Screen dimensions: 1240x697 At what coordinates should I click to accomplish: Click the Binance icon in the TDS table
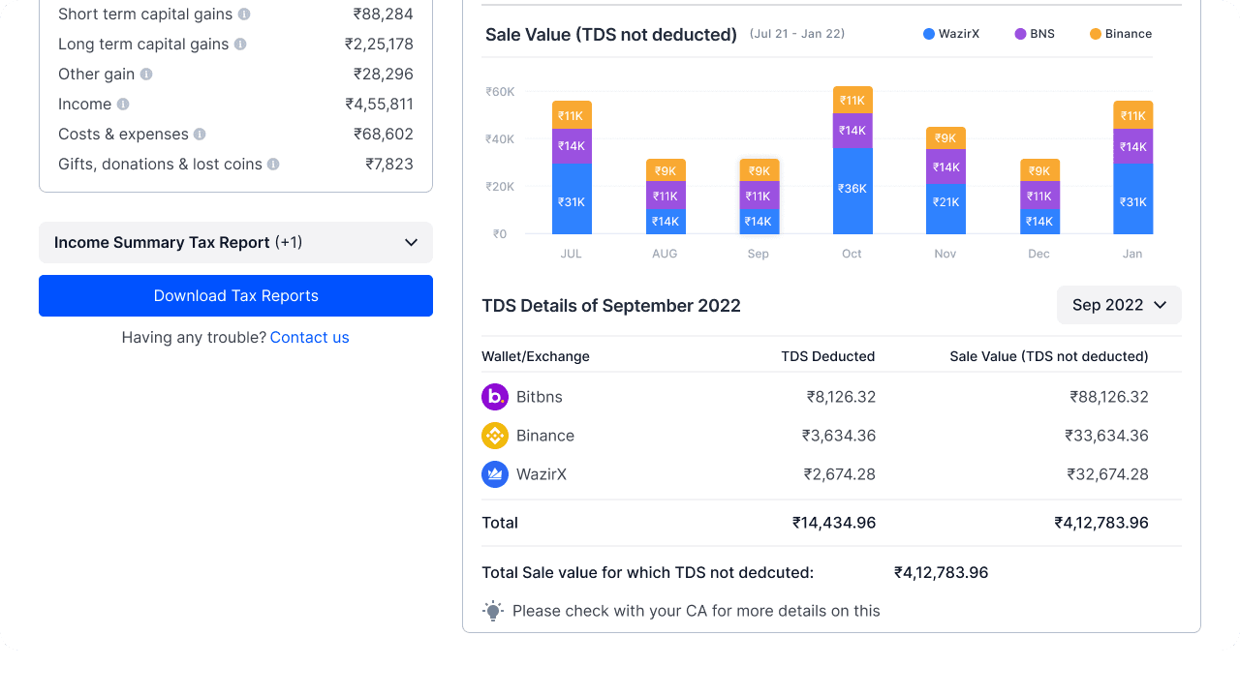click(x=495, y=435)
